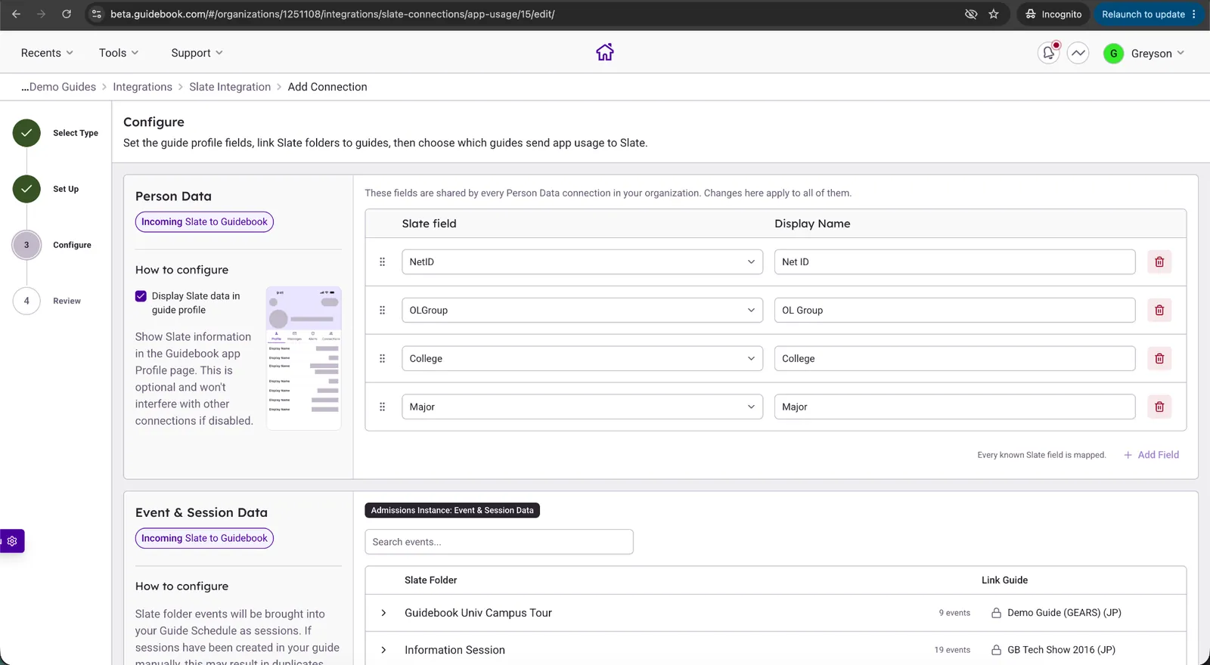Screen dimensions: 1210x665
Task: Open the Greyson account menu
Action: pos(1144,53)
